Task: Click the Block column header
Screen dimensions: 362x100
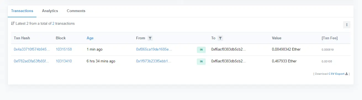Action: [61, 38]
